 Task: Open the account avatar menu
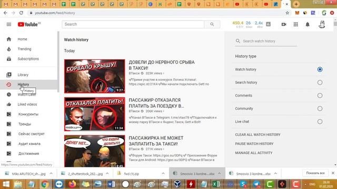(x=322, y=25)
